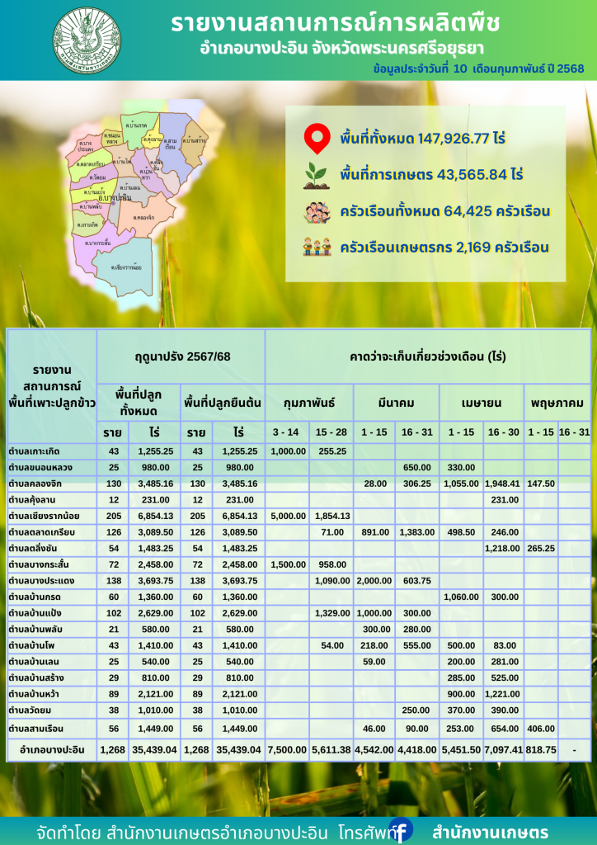Click the date line ข้อมูลประจำวันที่ 10 เดือนกุมภาพันธ์
This screenshot has width=597, height=845.
point(478,70)
